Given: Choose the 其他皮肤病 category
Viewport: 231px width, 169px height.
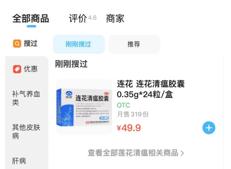Looking at the screenshot, I should pos(26,131).
